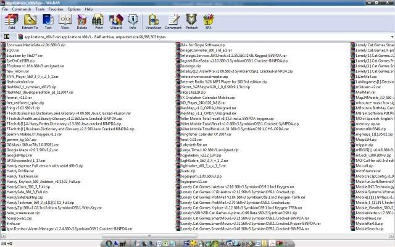Open the Find binoculars tool
The width and height of the screenshot is (395, 247).
click(x=99, y=22)
